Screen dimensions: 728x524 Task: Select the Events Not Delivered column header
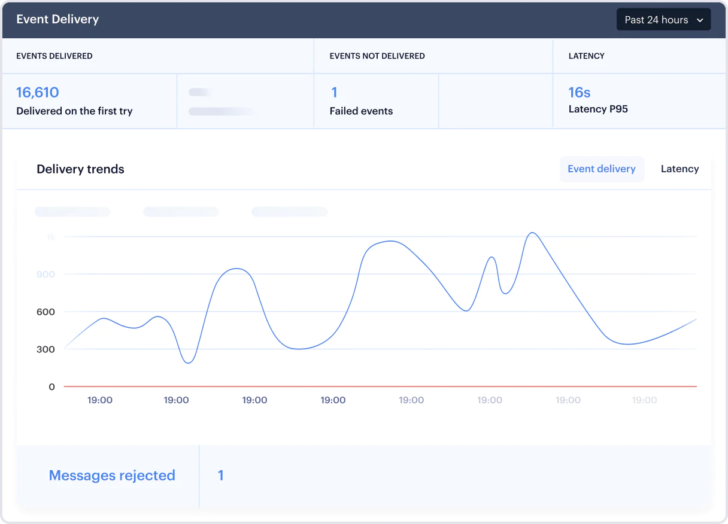click(377, 56)
